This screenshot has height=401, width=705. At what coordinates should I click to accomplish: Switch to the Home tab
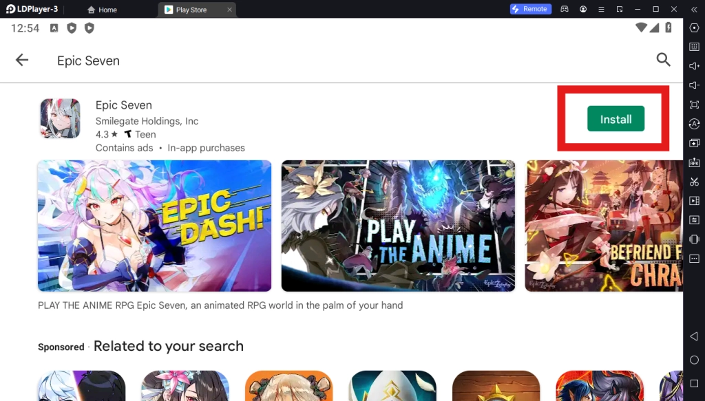coord(102,10)
